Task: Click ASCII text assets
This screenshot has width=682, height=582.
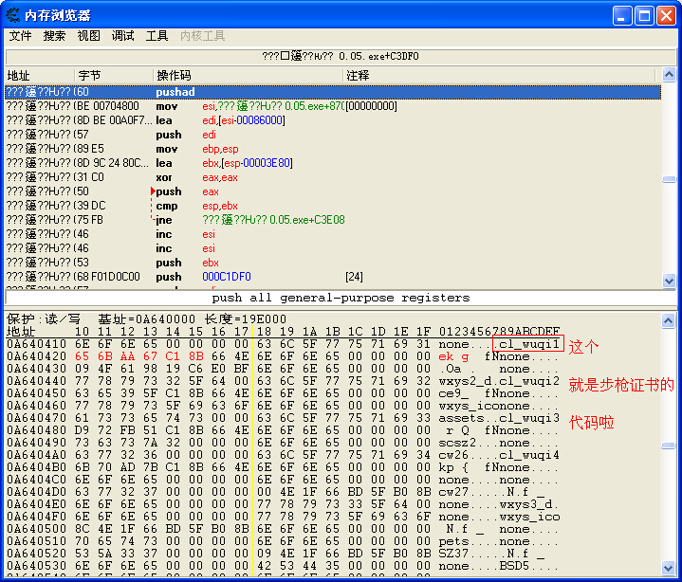Action: (461, 418)
